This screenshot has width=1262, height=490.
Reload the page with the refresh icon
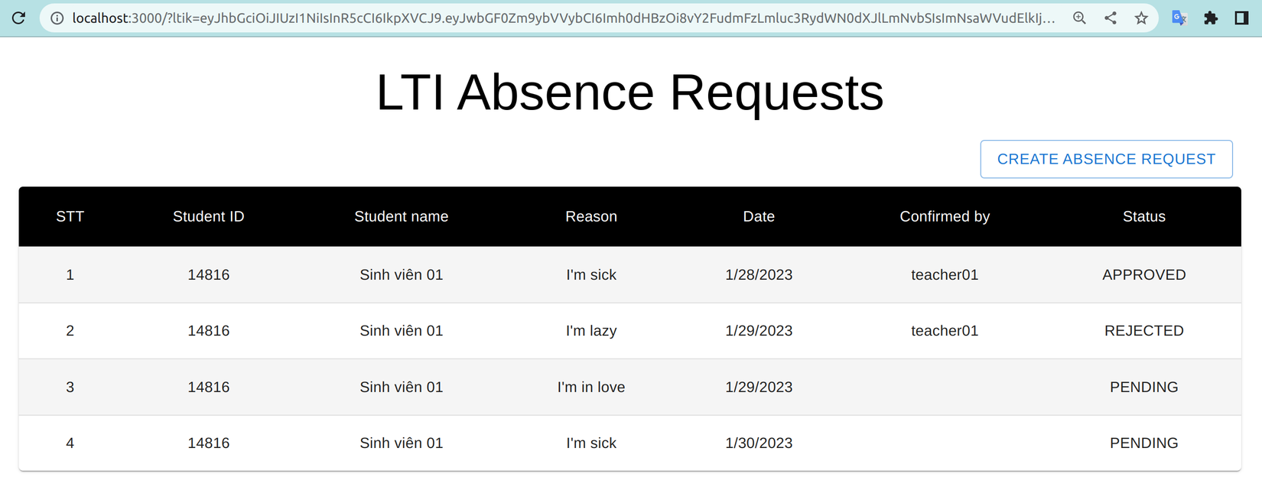[x=19, y=18]
